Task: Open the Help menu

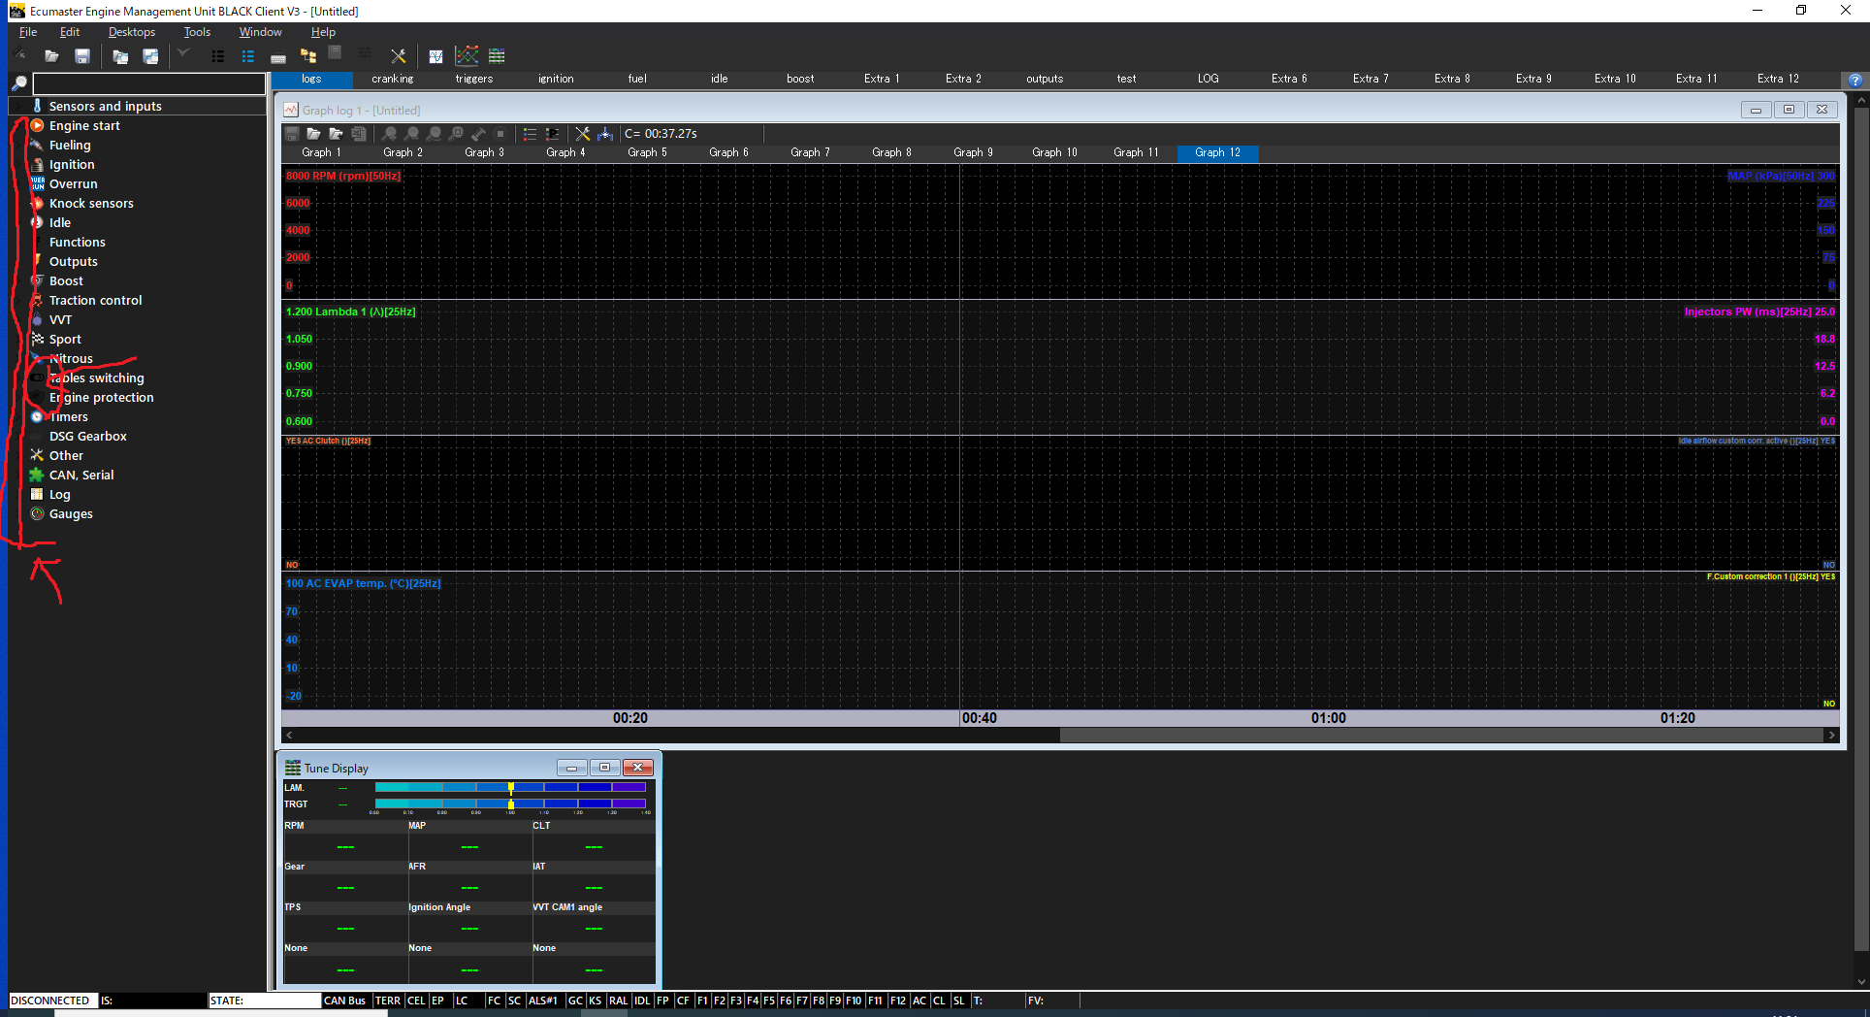Action: click(323, 32)
